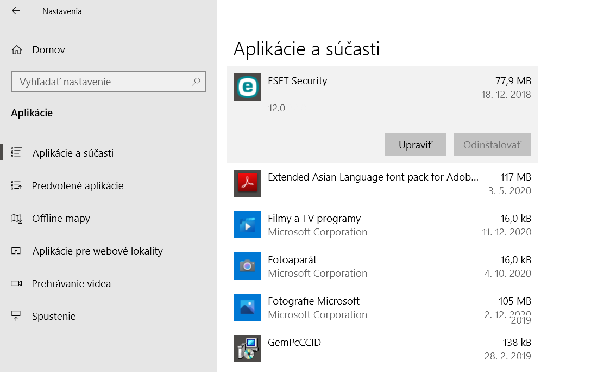Viewport: 604px width, 372px height.
Task: Click the date 28. 2. 2019
Action: pyautogui.click(x=508, y=356)
